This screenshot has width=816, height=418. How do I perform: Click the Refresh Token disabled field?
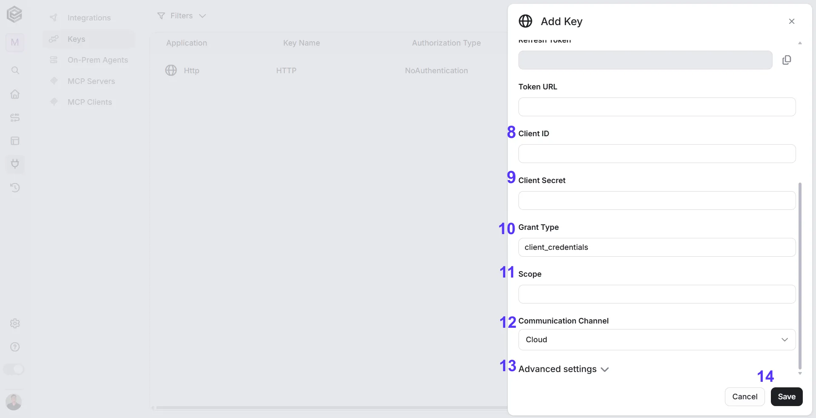click(x=645, y=60)
